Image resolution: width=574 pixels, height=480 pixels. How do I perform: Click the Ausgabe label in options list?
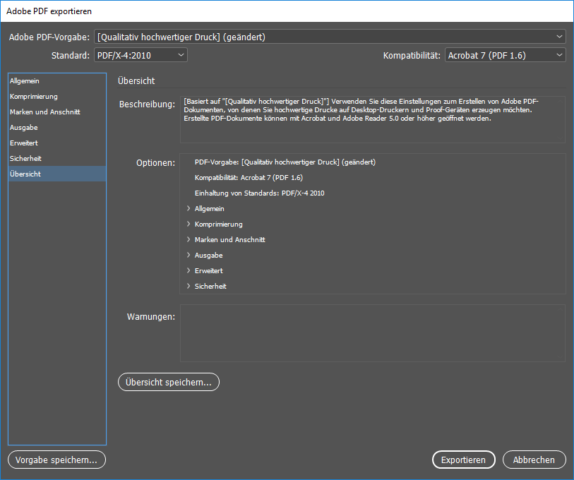tap(209, 256)
